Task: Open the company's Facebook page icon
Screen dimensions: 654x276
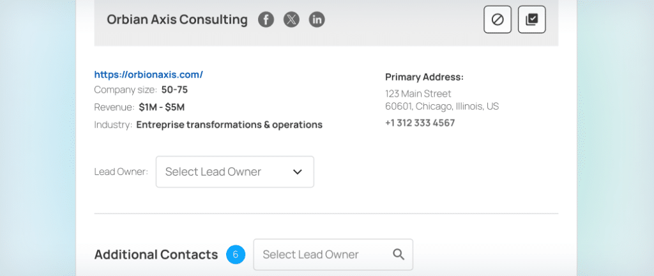Action: (266, 20)
